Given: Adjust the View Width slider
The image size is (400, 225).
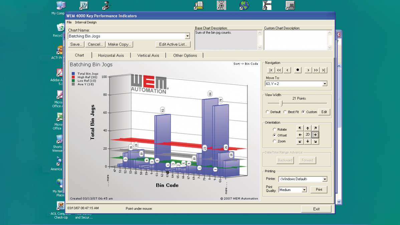Looking at the screenshot, I should pyautogui.click(x=281, y=103).
